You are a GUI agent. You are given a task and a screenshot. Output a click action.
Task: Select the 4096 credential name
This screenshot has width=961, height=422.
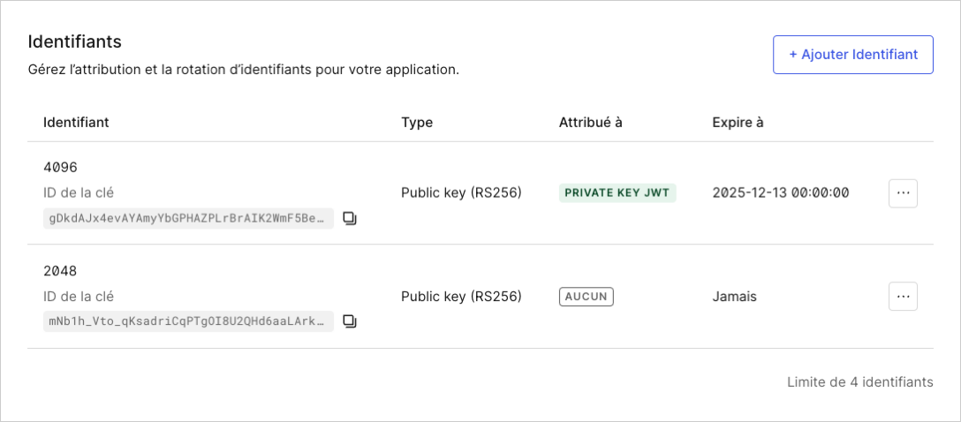pos(60,167)
